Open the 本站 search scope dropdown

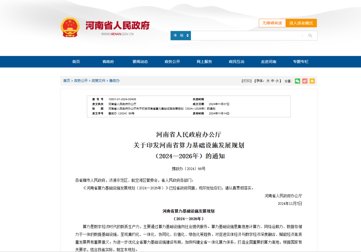pos(181,35)
